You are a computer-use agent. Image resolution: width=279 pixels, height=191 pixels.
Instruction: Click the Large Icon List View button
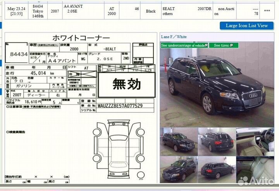[x=246, y=26]
